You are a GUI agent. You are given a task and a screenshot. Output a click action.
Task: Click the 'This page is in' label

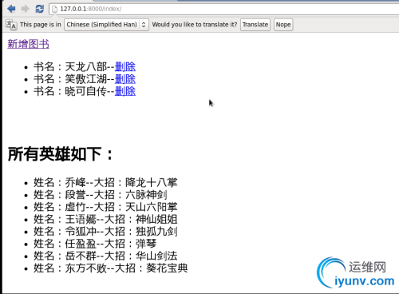point(41,25)
